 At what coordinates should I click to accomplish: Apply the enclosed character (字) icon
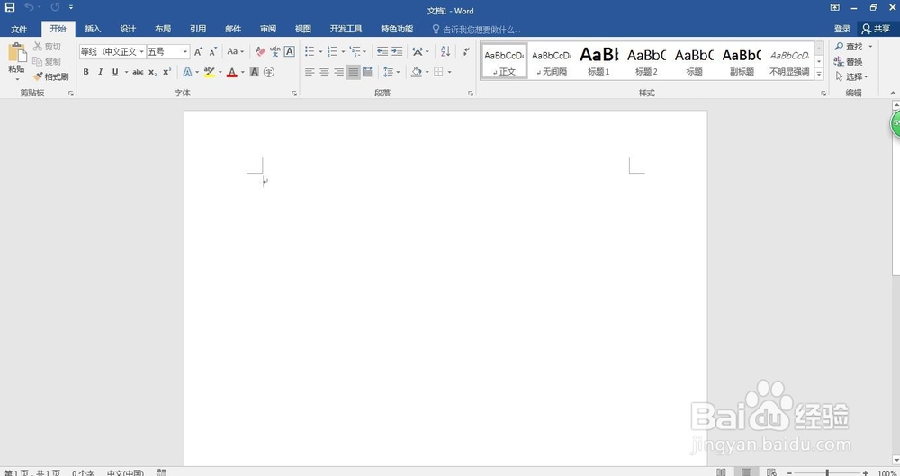point(269,72)
